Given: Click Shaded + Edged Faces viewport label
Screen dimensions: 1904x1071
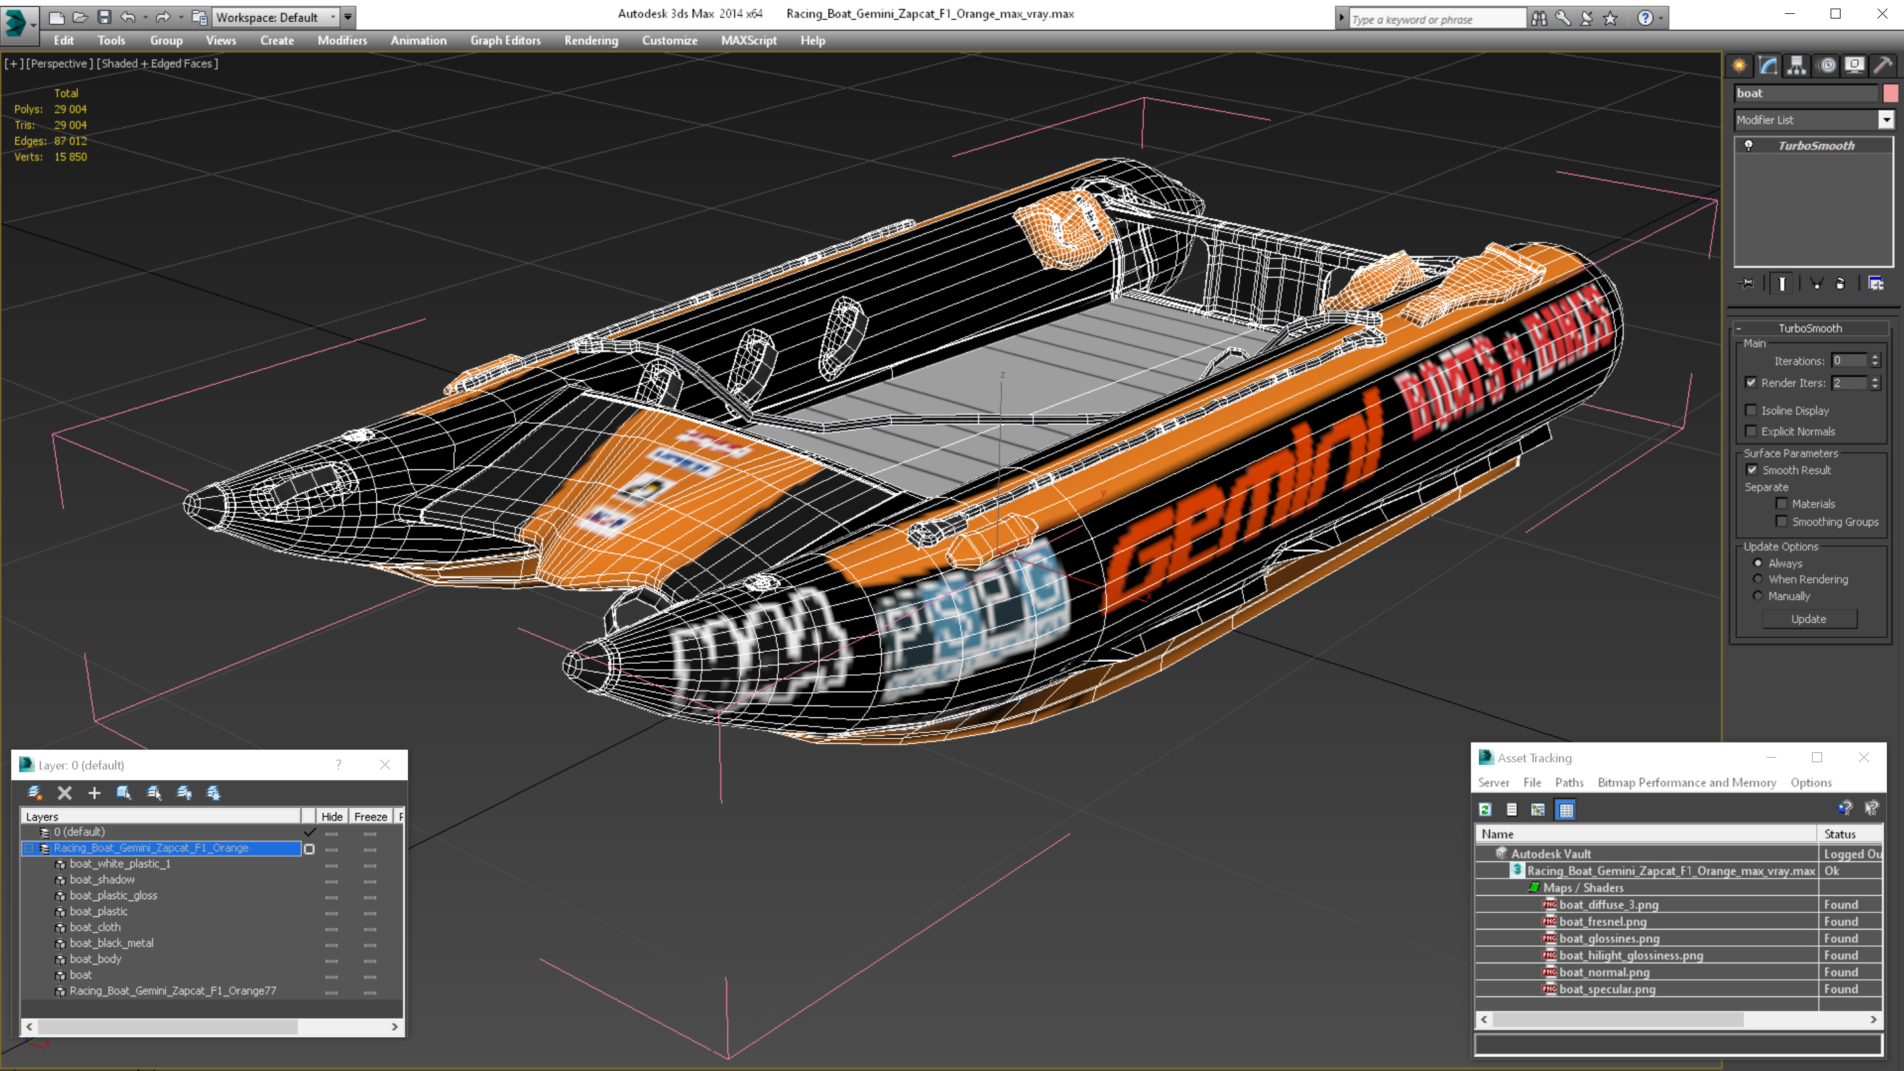Looking at the screenshot, I should pyautogui.click(x=157, y=63).
